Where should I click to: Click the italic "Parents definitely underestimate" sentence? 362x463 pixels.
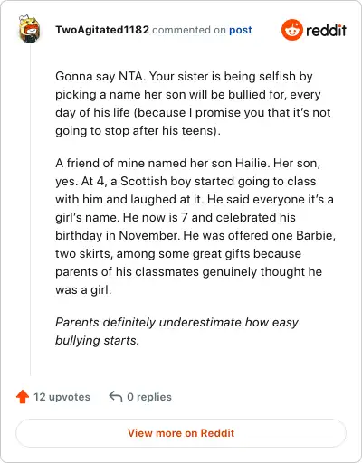[x=176, y=331]
